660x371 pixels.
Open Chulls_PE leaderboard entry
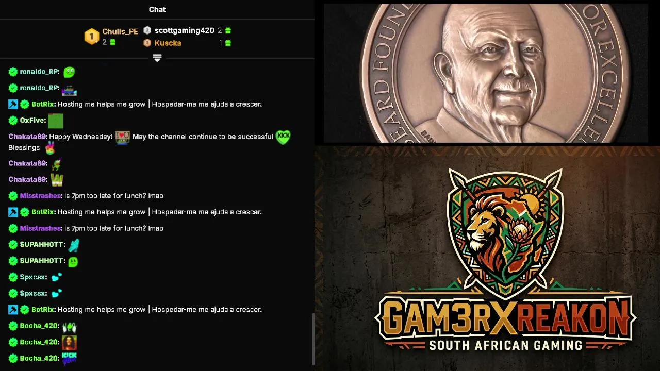pos(120,31)
